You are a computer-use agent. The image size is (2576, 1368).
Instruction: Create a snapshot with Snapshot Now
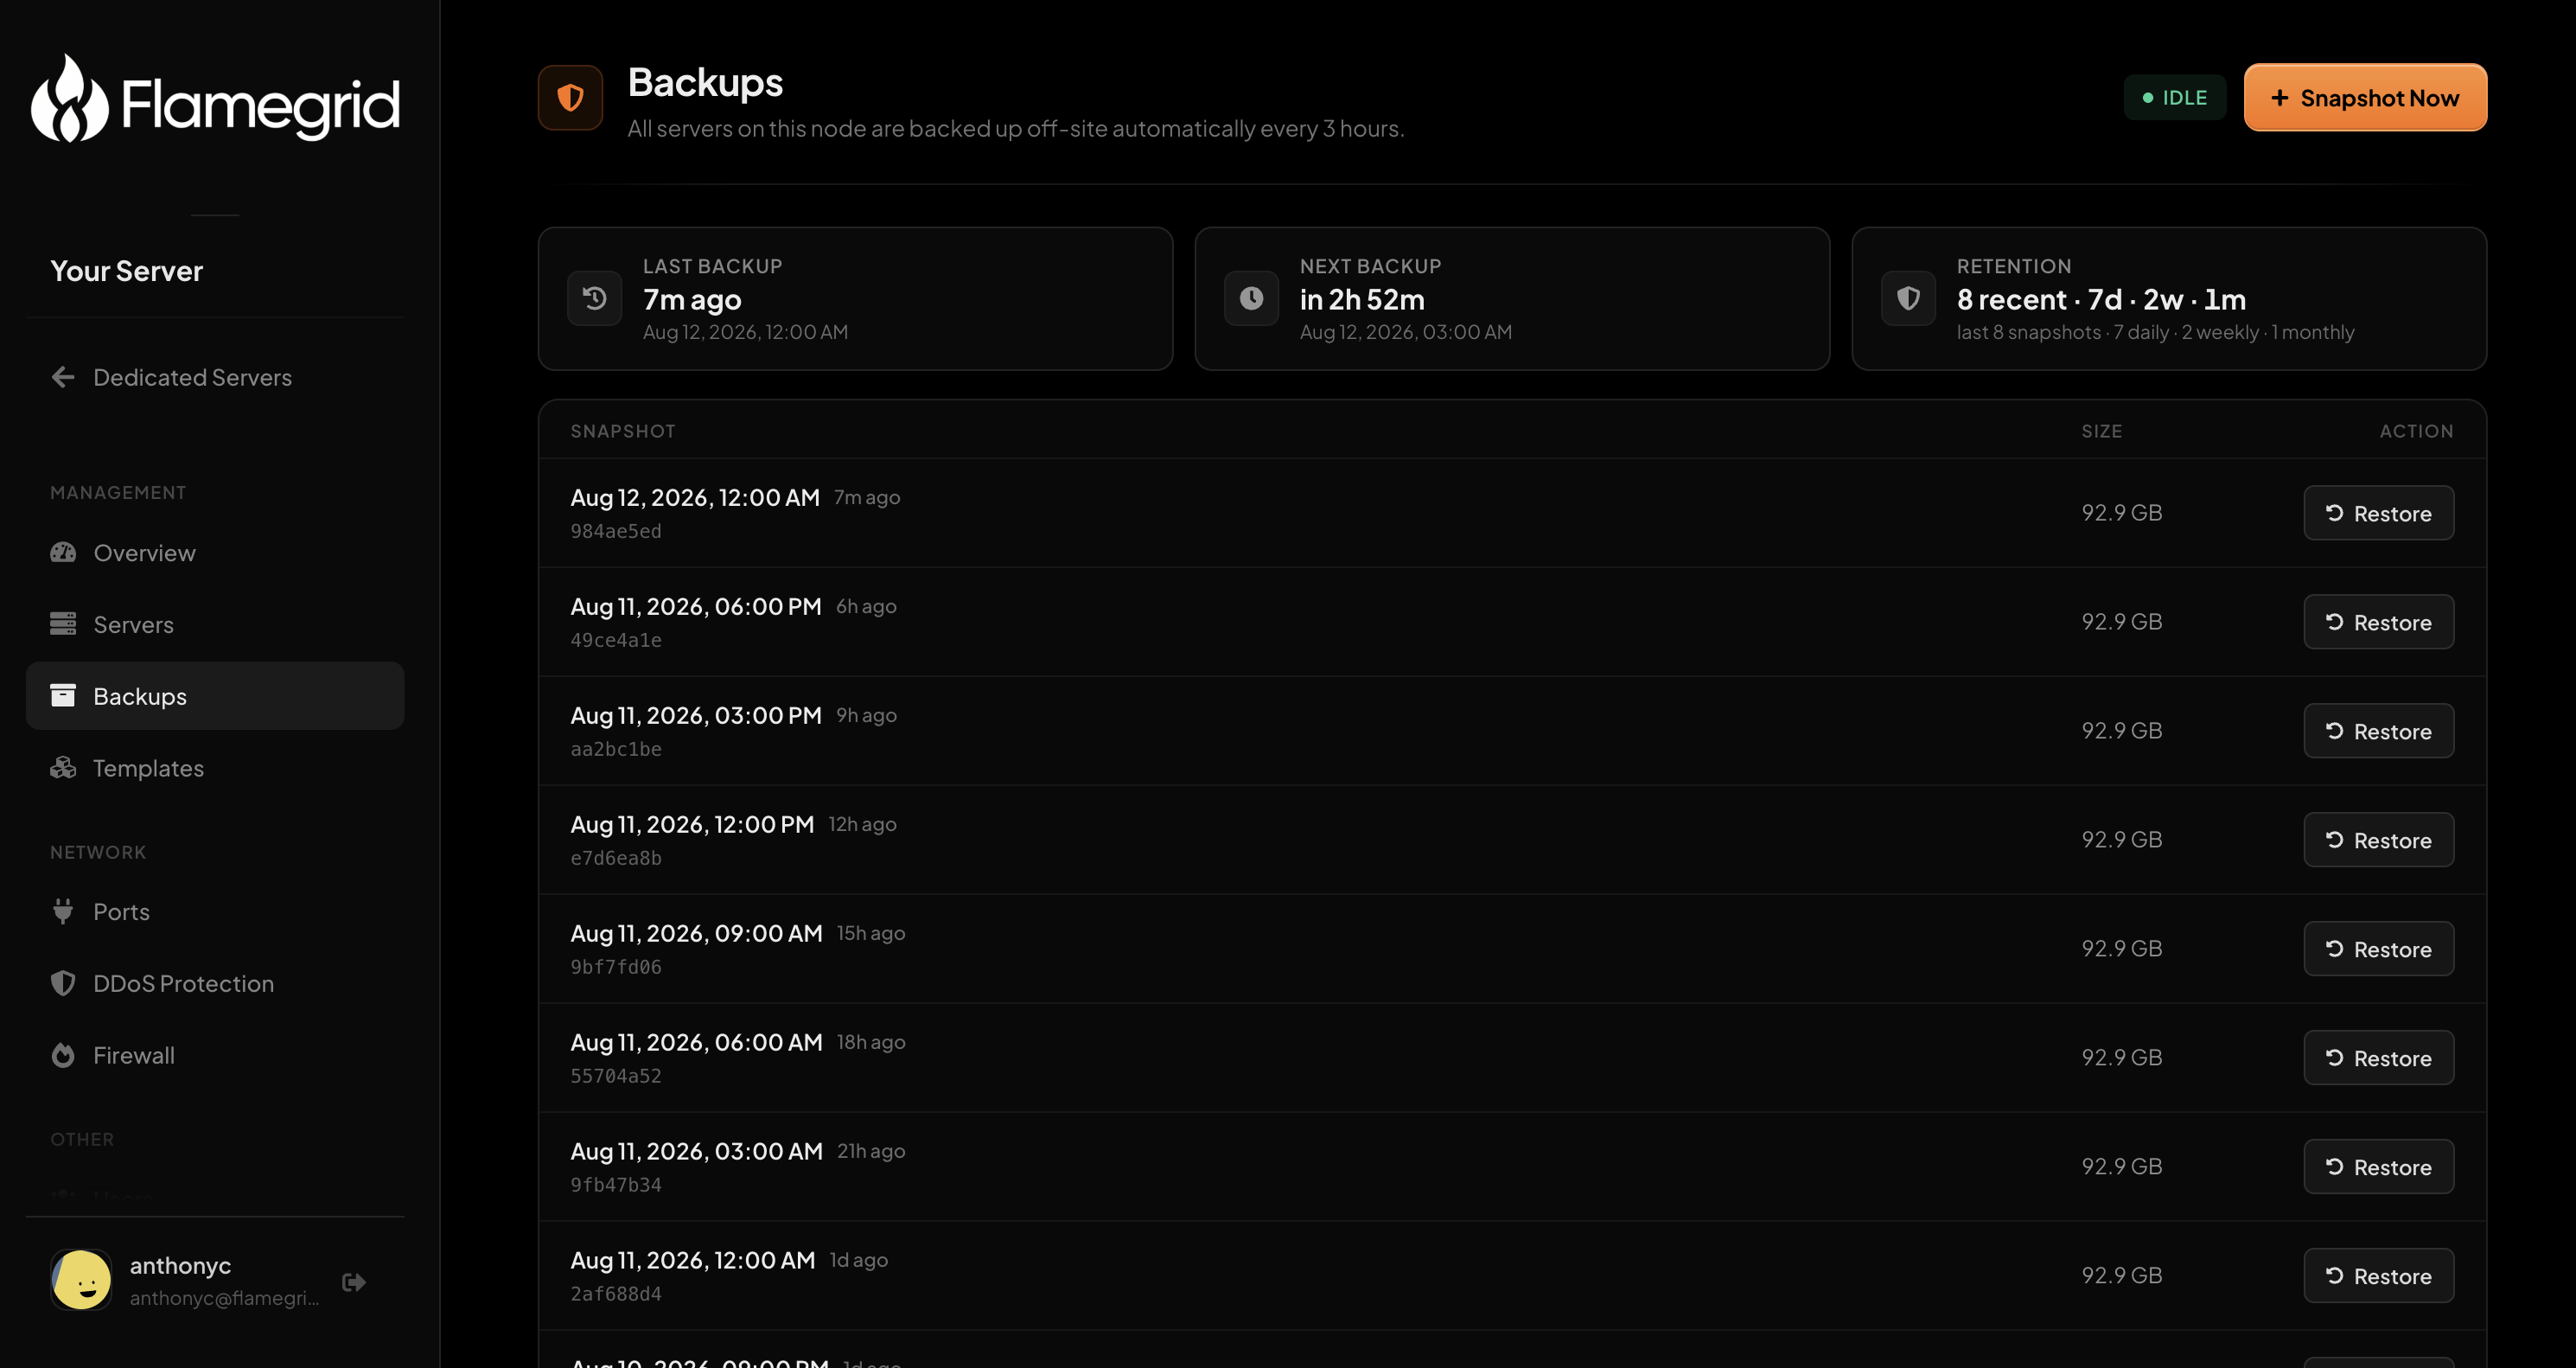[2365, 98]
